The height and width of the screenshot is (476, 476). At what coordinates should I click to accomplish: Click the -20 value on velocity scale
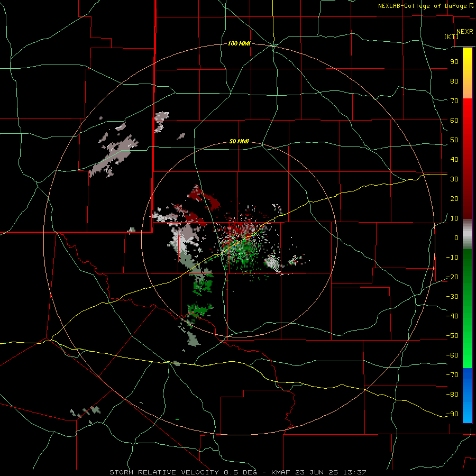452,277
